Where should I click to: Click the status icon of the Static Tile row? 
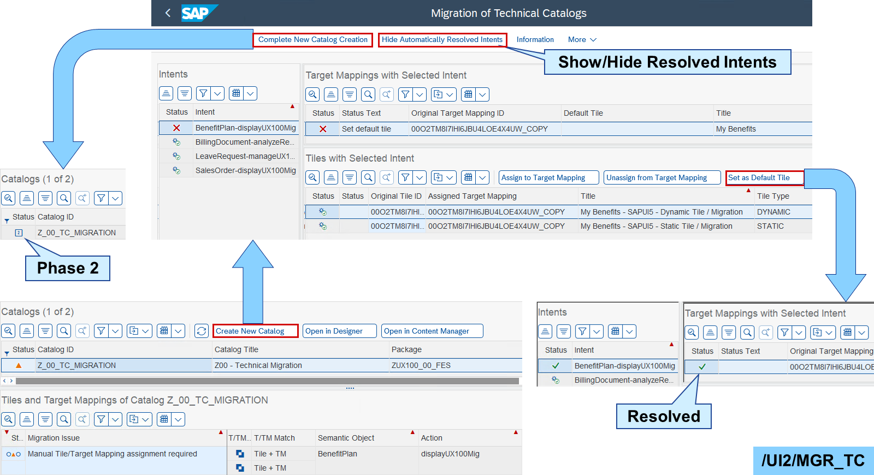pos(323,226)
